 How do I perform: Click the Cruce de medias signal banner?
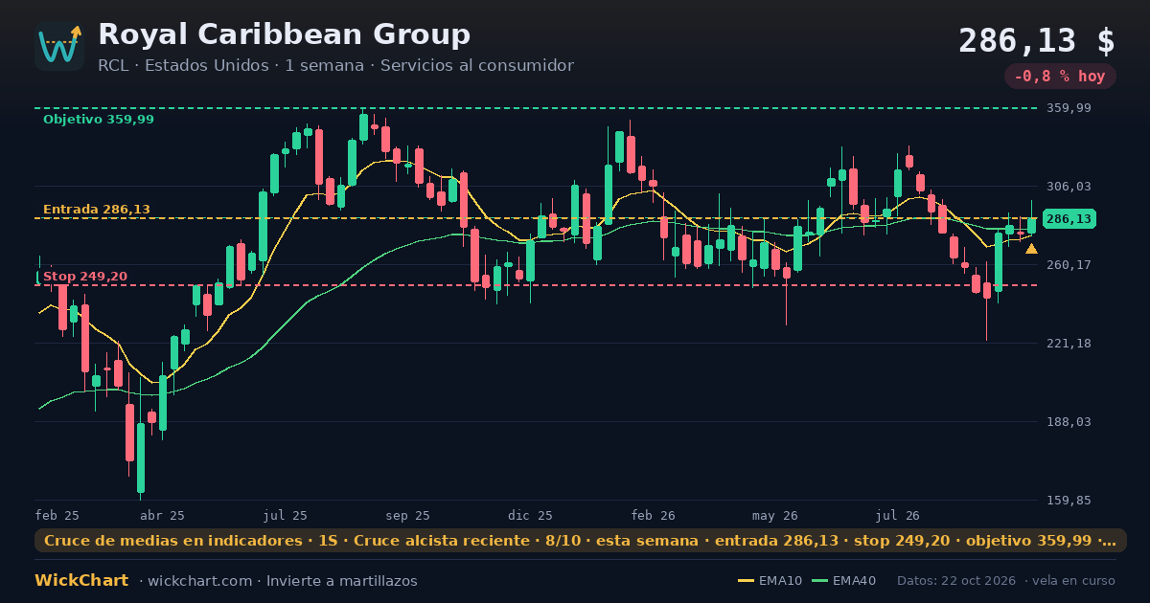(581, 541)
